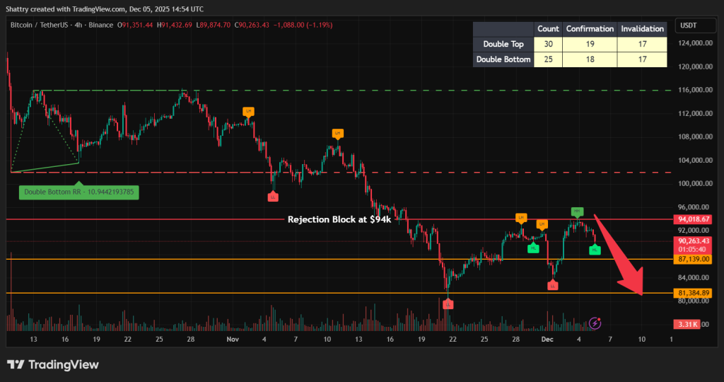Viewport: 724px width, 382px height.
Task: Click the orange LH marker near November 10
Action: tap(337, 134)
